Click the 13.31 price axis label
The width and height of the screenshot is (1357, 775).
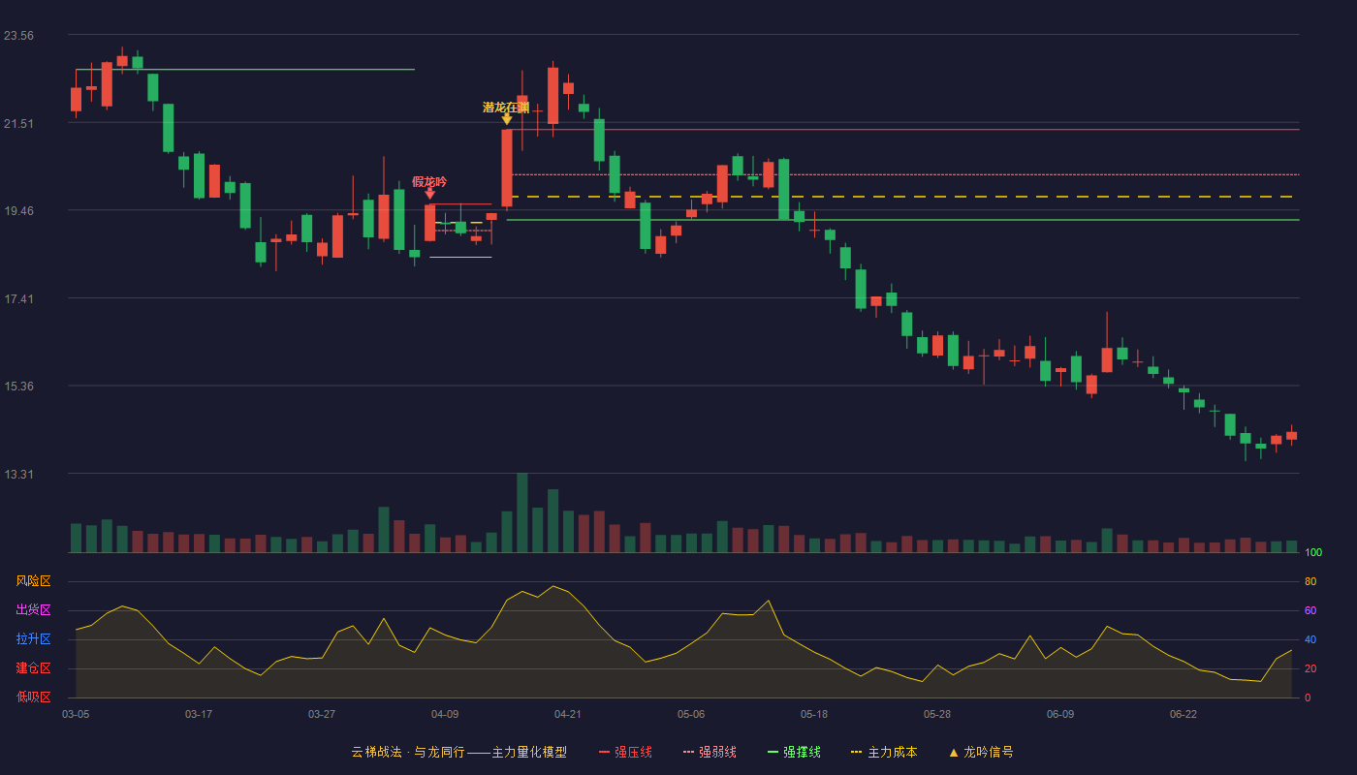coord(18,475)
